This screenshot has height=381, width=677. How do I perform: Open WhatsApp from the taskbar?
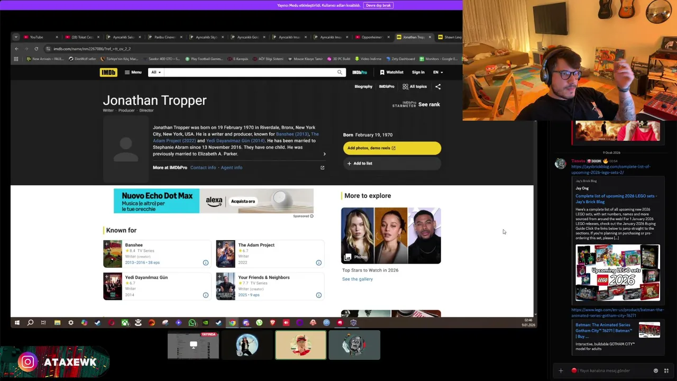tap(192, 323)
